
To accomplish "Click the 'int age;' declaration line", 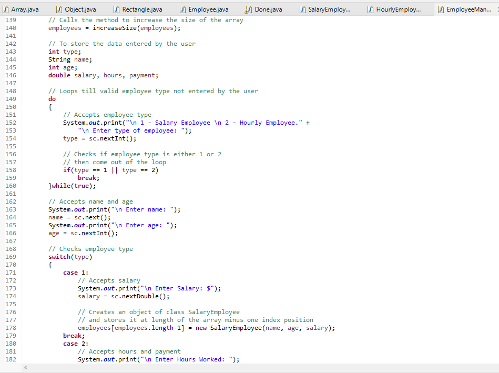I will [x=63, y=67].
